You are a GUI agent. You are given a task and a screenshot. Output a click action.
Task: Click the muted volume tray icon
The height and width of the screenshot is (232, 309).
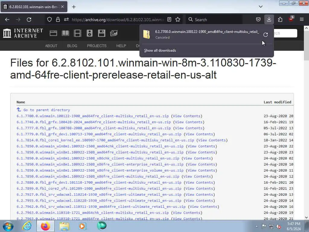click(x=279, y=227)
